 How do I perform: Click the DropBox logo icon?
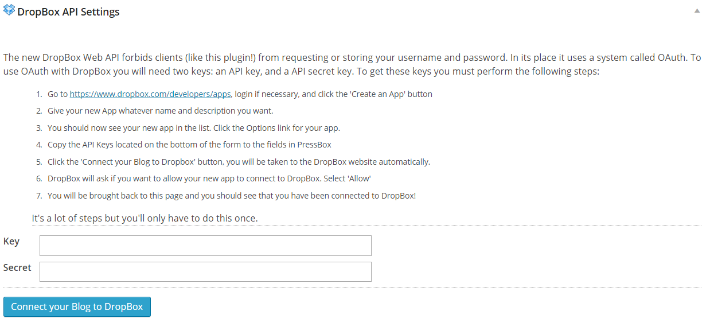click(x=9, y=11)
